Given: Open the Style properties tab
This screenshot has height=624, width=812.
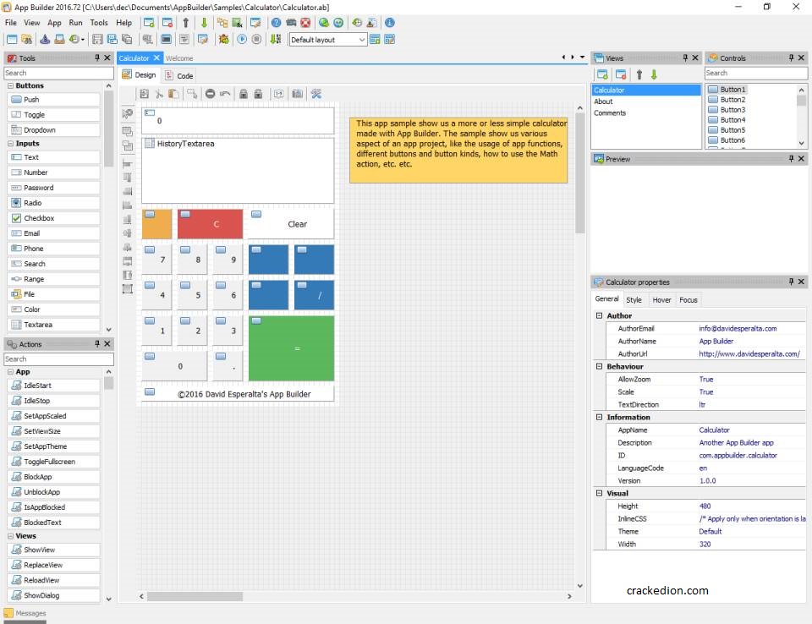Looking at the screenshot, I should click(634, 300).
